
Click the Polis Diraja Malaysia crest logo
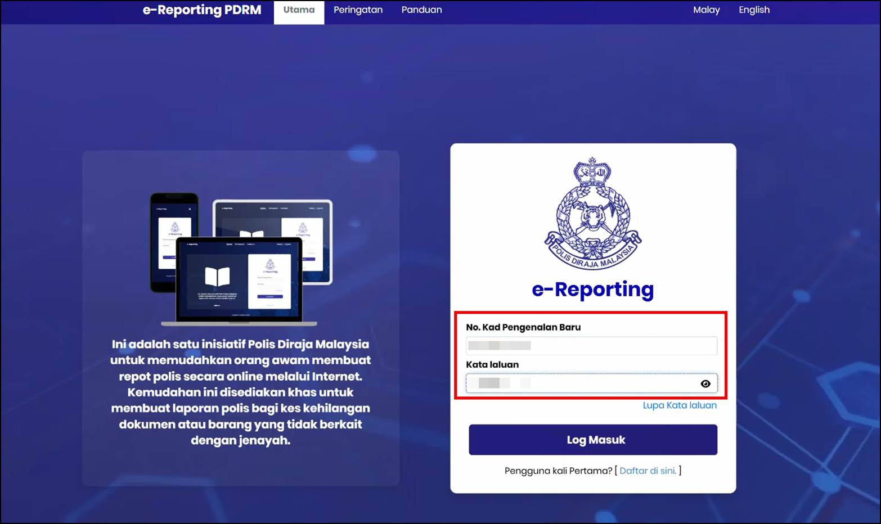[593, 214]
